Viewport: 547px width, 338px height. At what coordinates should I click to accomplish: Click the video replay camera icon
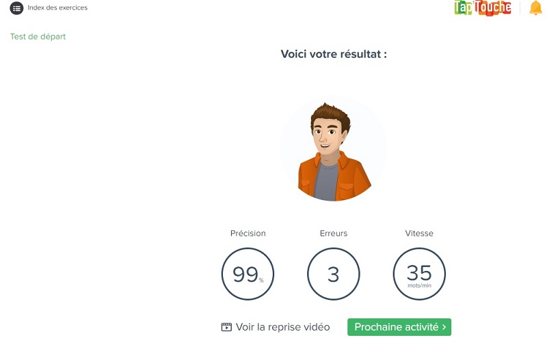(x=226, y=327)
